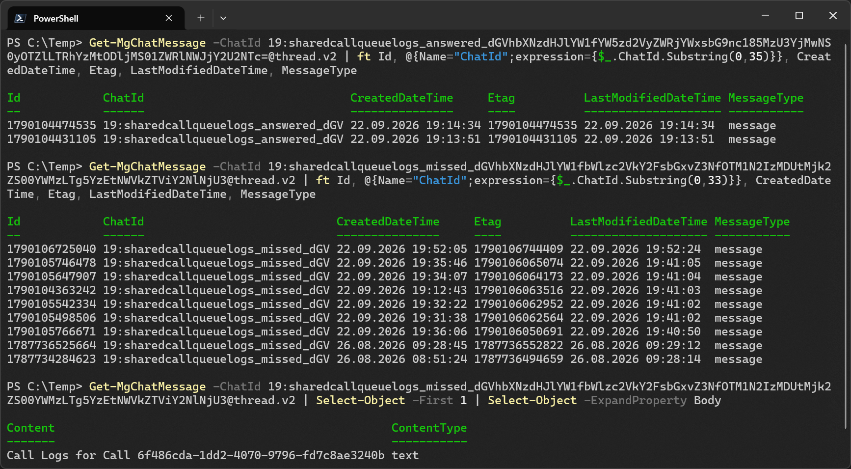Click CreatedDateTime header of first table
The height and width of the screenshot is (469, 851).
[x=401, y=98]
